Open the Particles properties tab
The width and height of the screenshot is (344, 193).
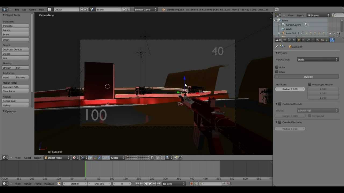coord(327,40)
